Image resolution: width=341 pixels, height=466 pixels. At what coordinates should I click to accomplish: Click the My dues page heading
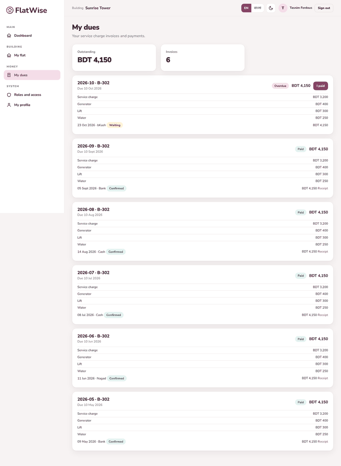click(86, 27)
